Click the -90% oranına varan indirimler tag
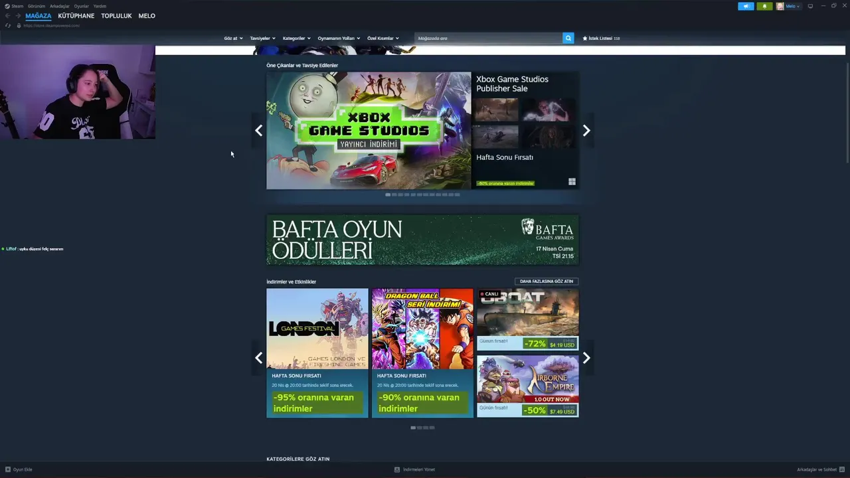Screen dimensions: 850x478 pyautogui.click(x=505, y=183)
